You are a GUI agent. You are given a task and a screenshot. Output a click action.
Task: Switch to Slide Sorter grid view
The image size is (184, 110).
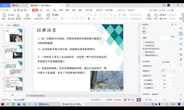tap(129, 100)
